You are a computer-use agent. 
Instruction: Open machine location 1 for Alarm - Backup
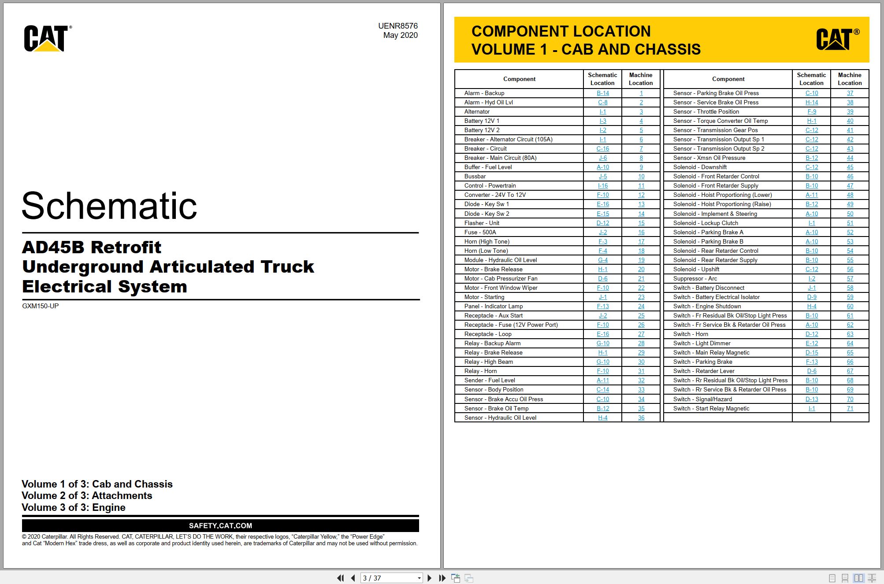641,93
